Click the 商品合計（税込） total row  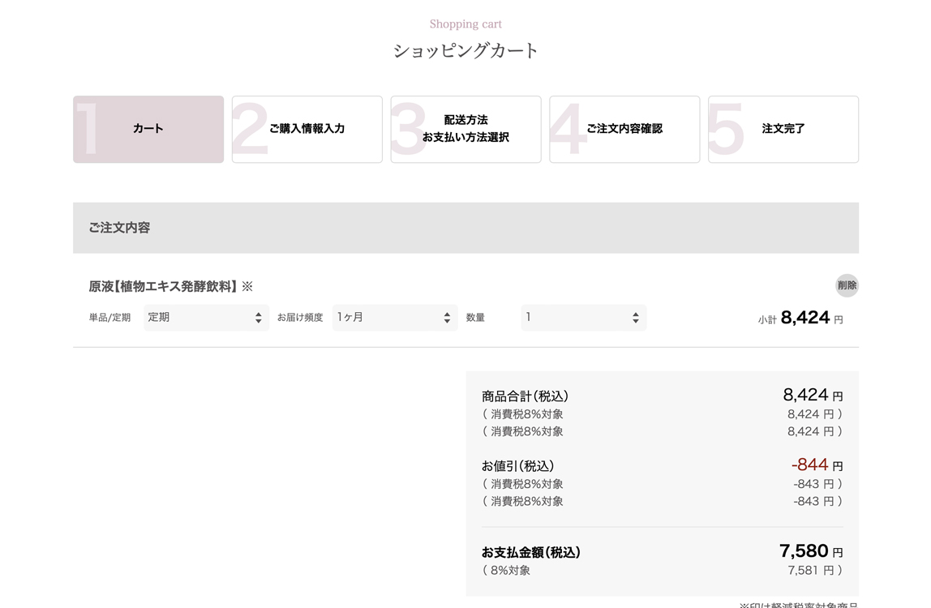point(526,396)
